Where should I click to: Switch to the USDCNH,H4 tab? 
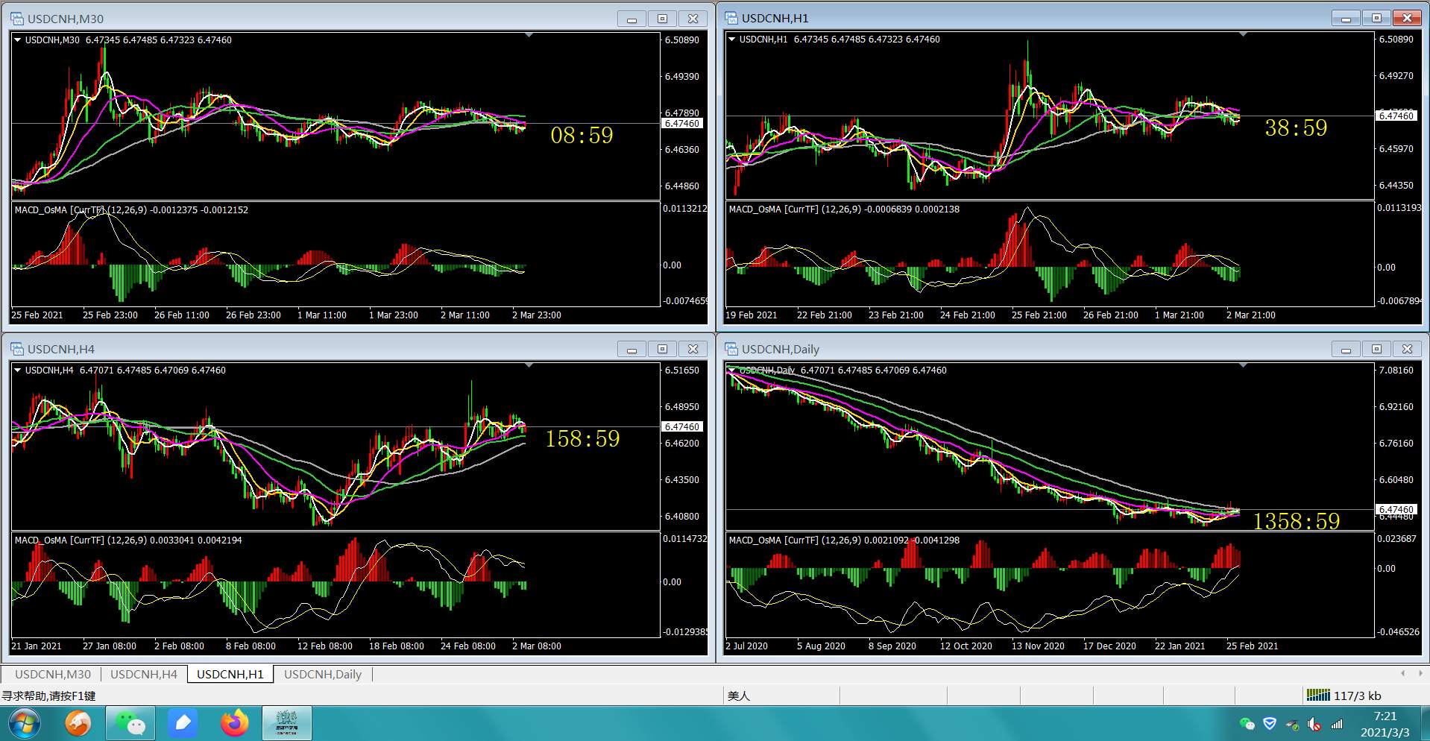tap(144, 675)
